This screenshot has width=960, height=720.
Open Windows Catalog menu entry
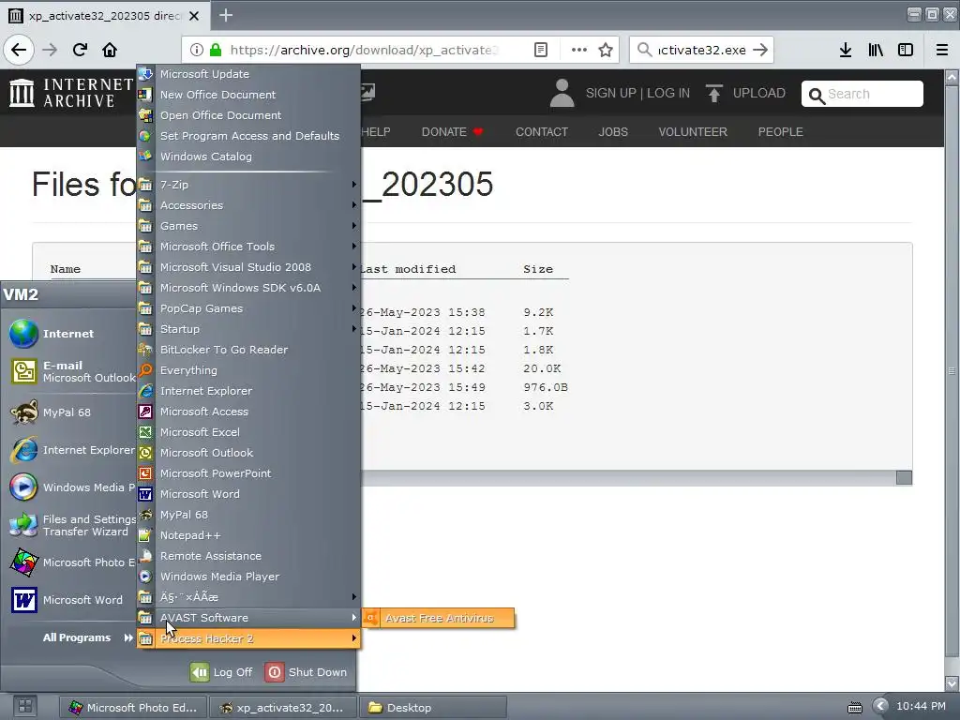coord(247,157)
